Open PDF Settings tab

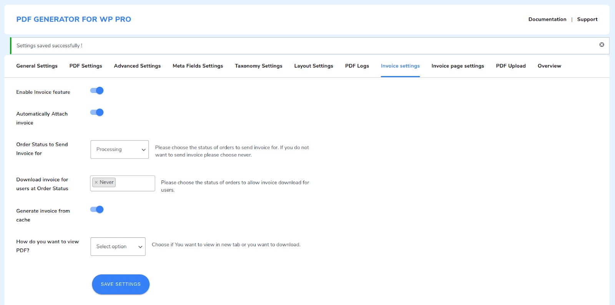(x=86, y=66)
